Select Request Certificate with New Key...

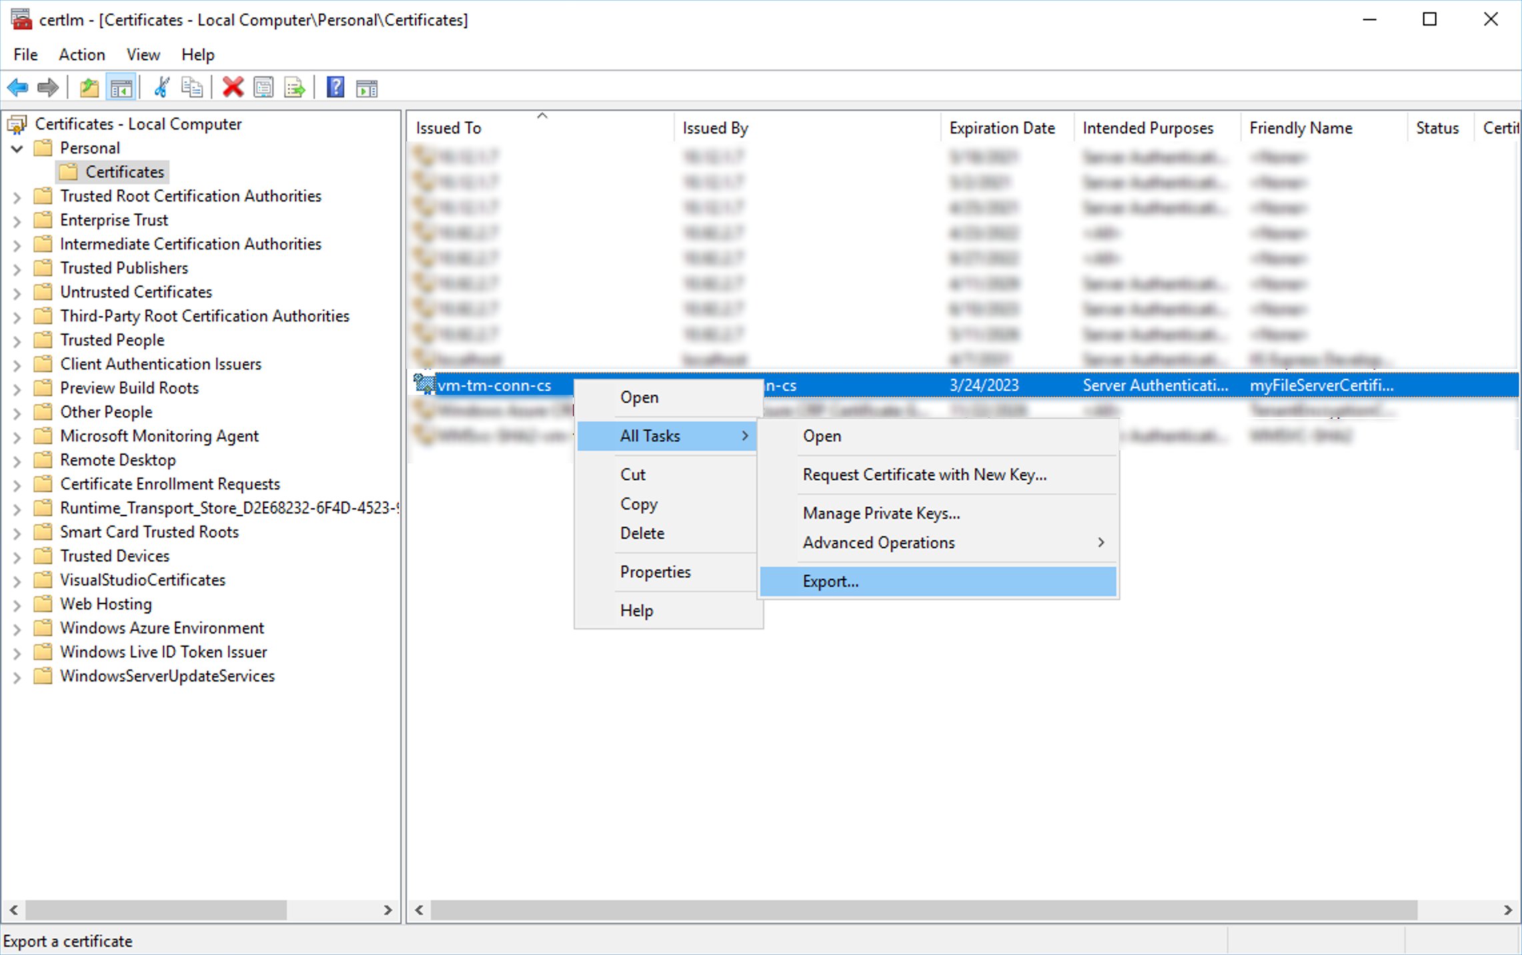point(938,474)
